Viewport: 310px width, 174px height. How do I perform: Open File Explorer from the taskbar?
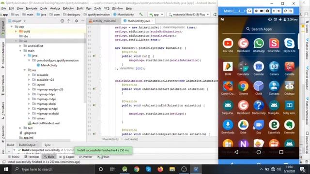click(172, 169)
